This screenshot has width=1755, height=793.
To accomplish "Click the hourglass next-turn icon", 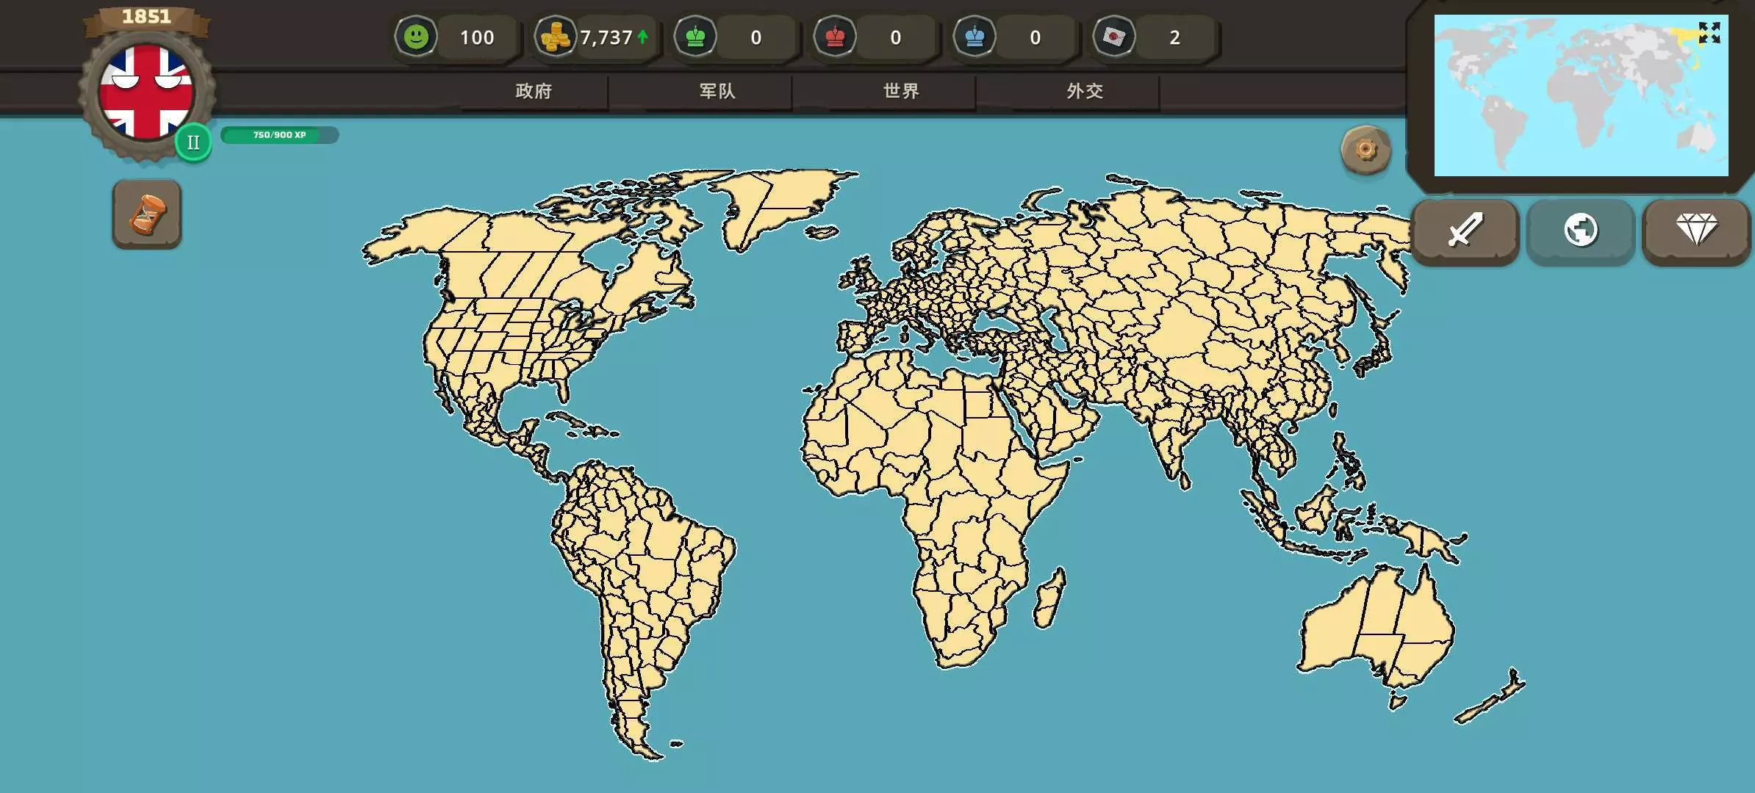I will (147, 215).
